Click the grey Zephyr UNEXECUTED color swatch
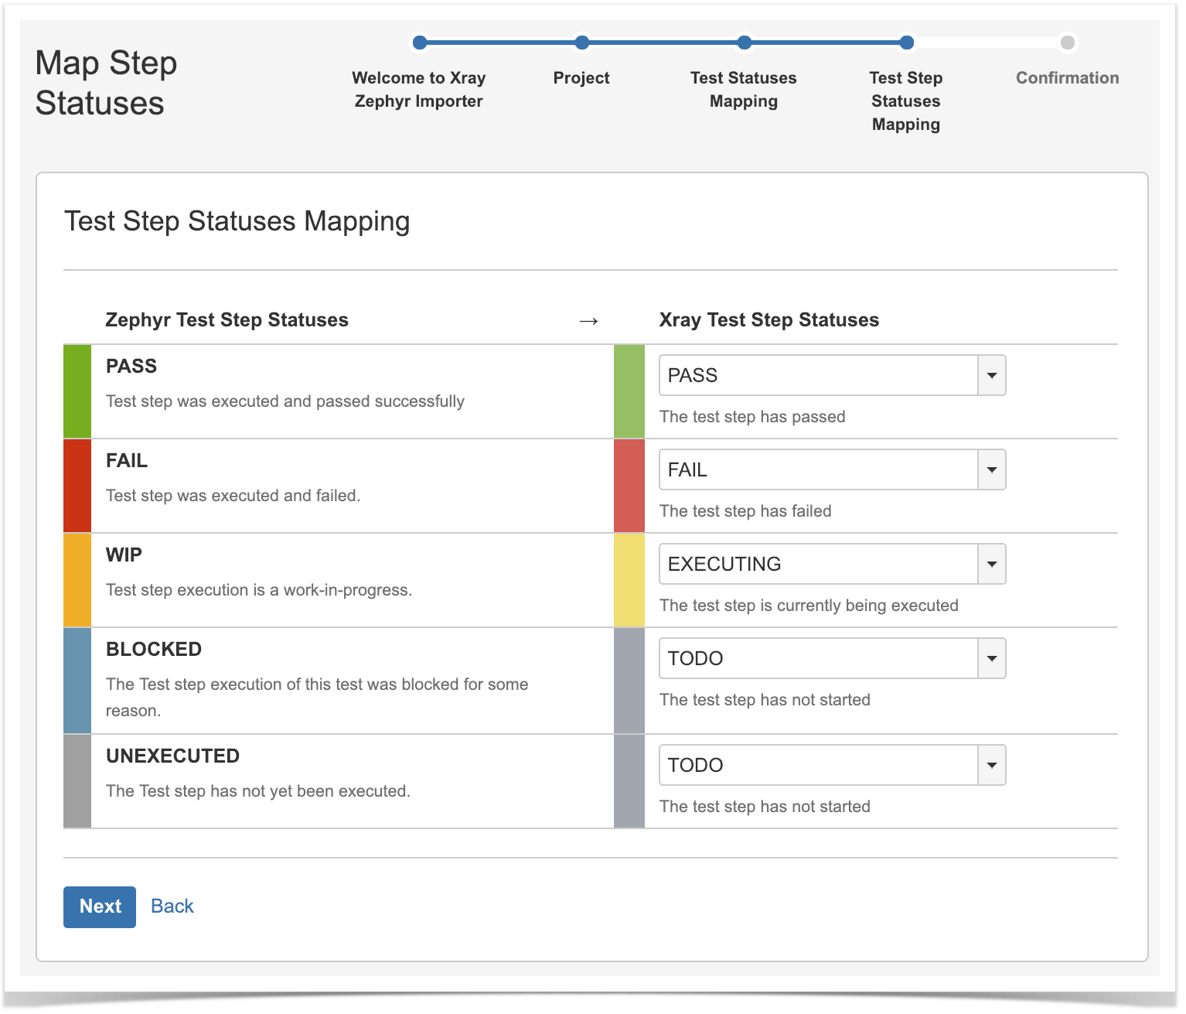 click(77, 781)
